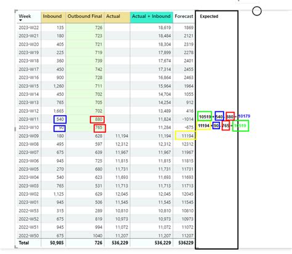Image resolution: width=292 pixels, height=254 pixels.
Task: Select the 2023-W20 week cell
Action: (28, 44)
